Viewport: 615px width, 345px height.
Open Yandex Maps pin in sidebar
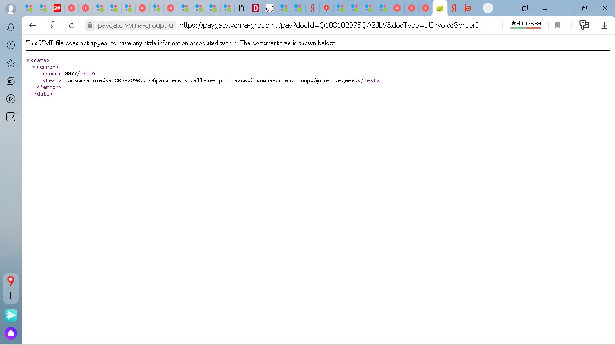point(11,281)
